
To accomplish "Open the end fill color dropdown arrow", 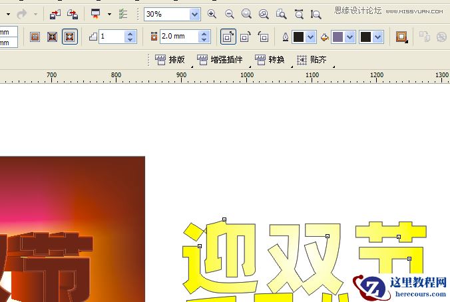I will [x=378, y=37].
